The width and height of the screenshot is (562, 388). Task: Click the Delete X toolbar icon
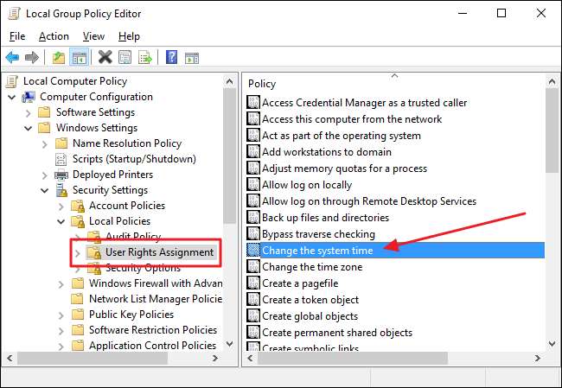105,57
